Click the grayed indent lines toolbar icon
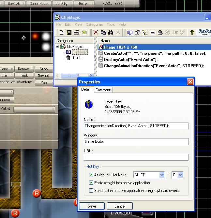Viewport: 211px width, 218px height. tap(175, 33)
